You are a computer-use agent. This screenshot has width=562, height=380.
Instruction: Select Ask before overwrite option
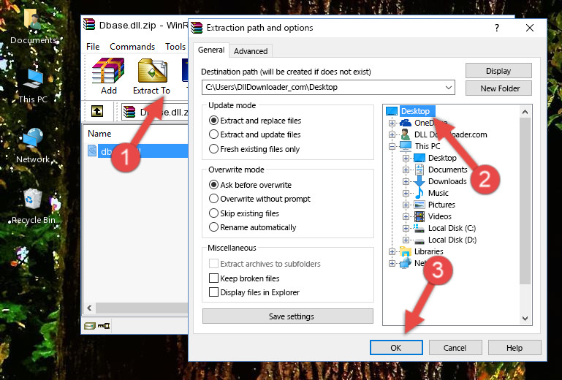[x=250, y=185]
